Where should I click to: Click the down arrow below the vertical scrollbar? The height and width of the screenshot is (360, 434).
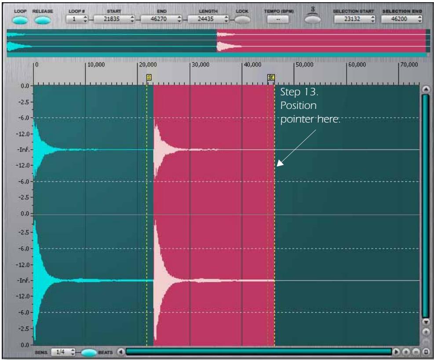426,322
